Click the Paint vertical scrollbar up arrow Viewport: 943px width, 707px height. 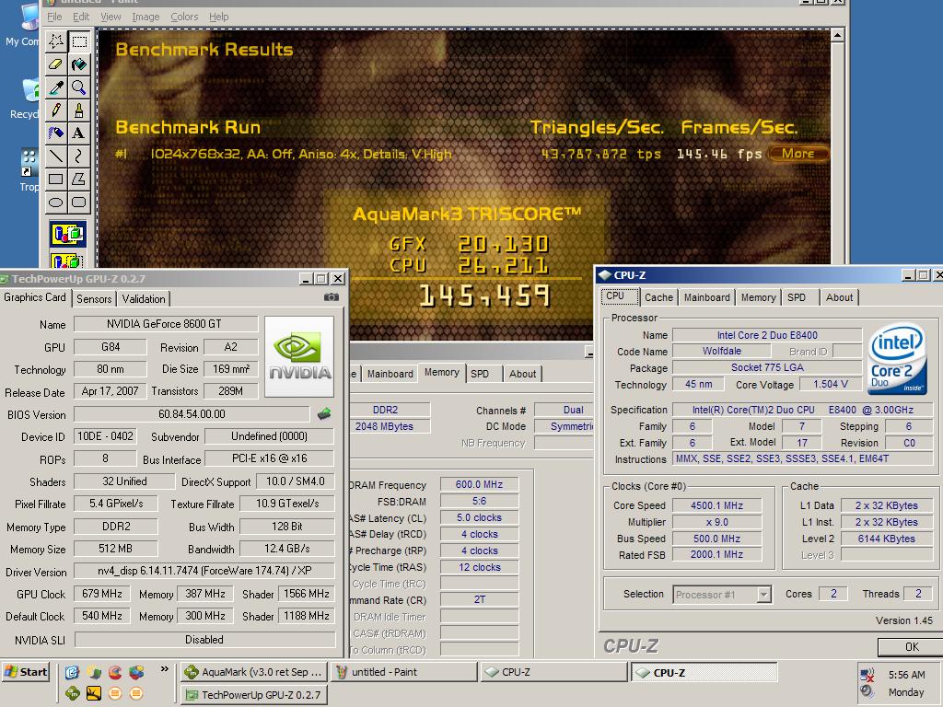coord(837,36)
